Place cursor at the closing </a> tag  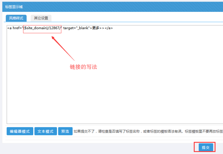[109, 28]
